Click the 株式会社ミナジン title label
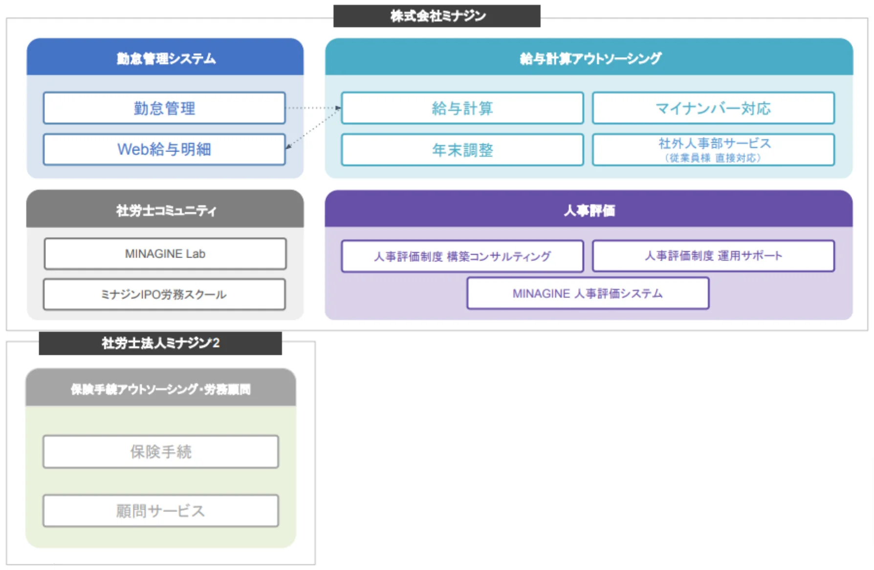Screen dimensions: 874x570 [437, 16]
